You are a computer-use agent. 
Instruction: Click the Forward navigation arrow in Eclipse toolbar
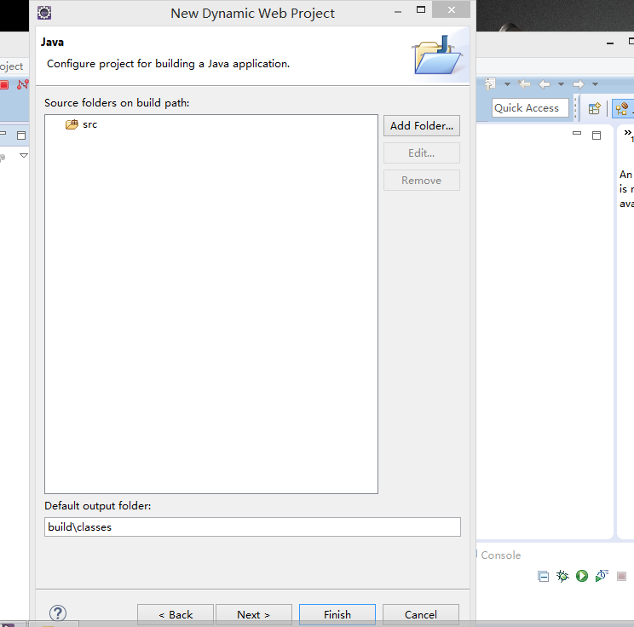579,84
